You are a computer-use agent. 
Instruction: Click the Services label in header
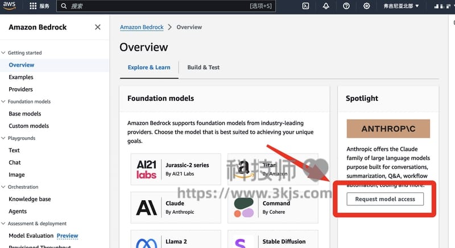44,6
